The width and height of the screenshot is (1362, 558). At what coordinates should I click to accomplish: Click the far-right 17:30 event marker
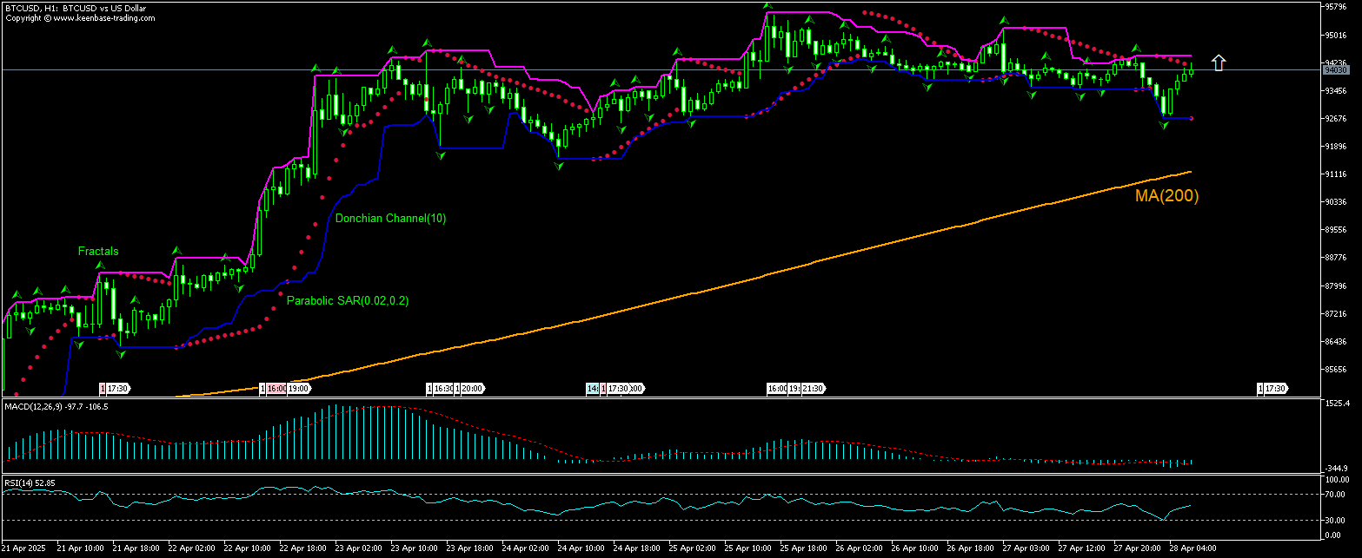coord(1275,389)
